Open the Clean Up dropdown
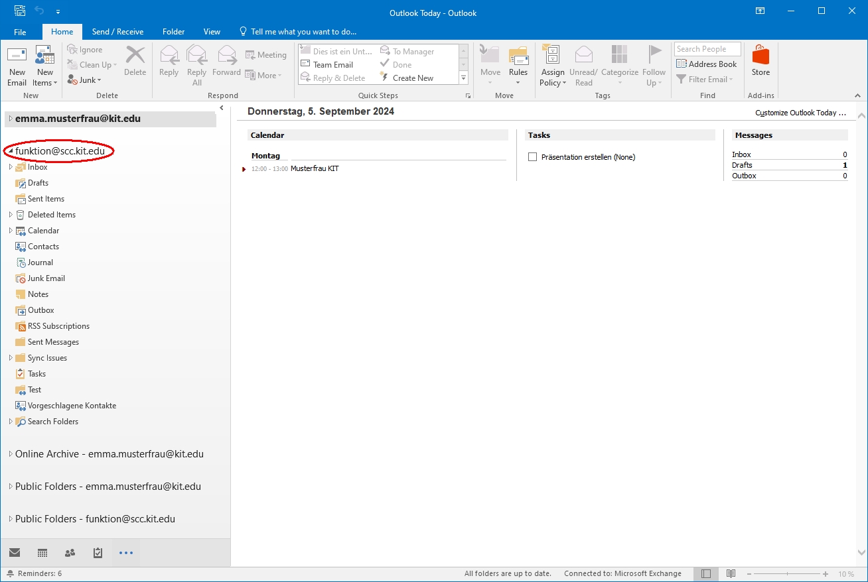868x582 pixels. (x=92, y=65)
